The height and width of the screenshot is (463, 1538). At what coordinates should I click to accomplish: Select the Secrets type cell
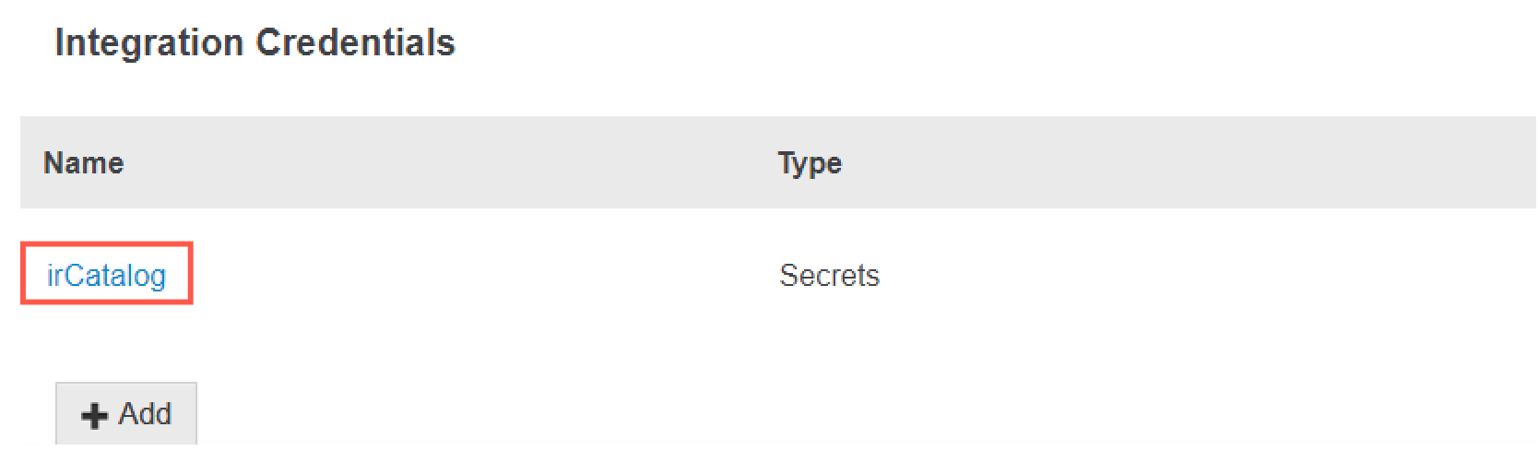pyautogui.click(x=829, y=275)
